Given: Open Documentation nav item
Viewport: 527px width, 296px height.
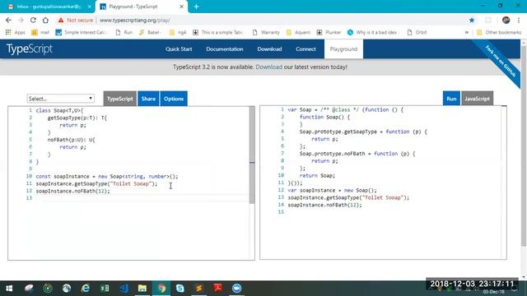Looking at the screenshot, I should [x=225, y=49].
